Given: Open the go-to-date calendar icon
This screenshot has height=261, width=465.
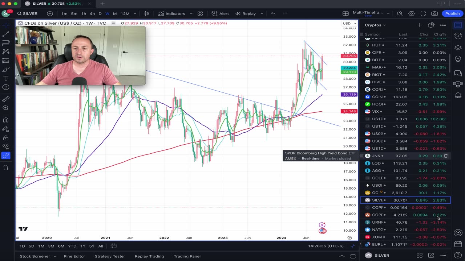Looking at the screenshot, I should click(x=113, y=246).
